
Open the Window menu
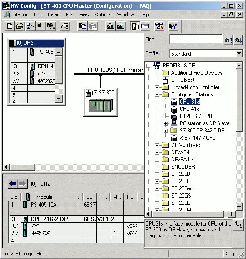(125, 15)
